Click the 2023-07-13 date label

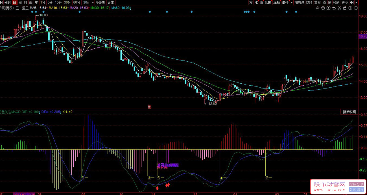24,194
